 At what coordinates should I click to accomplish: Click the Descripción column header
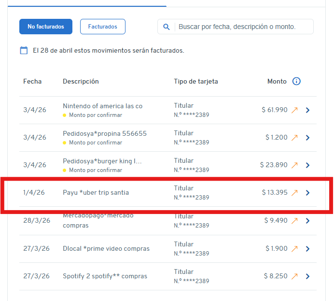tap(81, 82)
